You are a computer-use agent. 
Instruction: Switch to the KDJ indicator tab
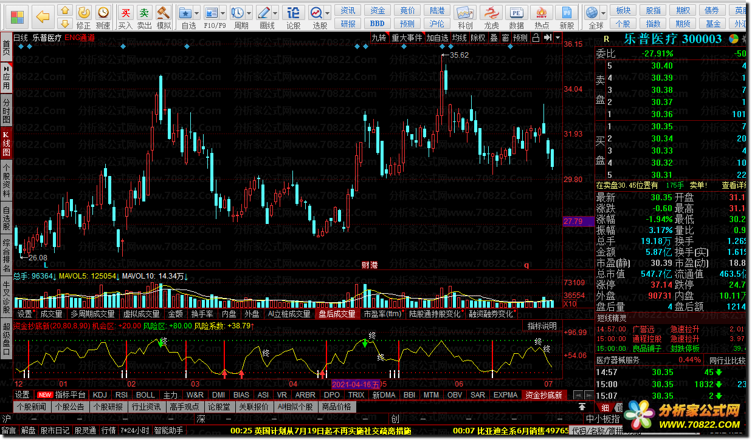coord(99,394)
